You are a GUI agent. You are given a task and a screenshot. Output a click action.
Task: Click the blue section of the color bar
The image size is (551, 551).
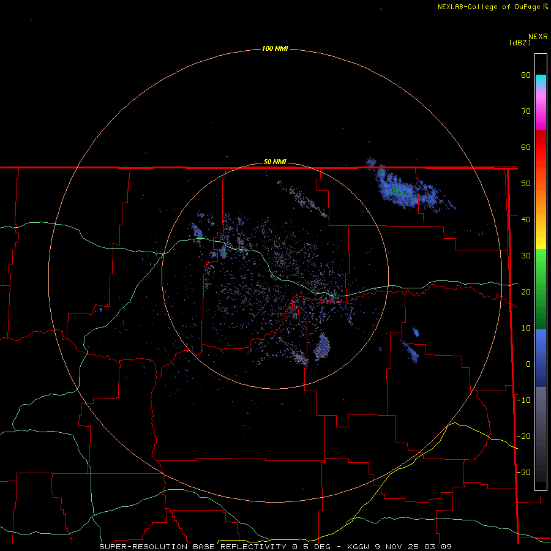pyautogui.click(x=541, y=358)
